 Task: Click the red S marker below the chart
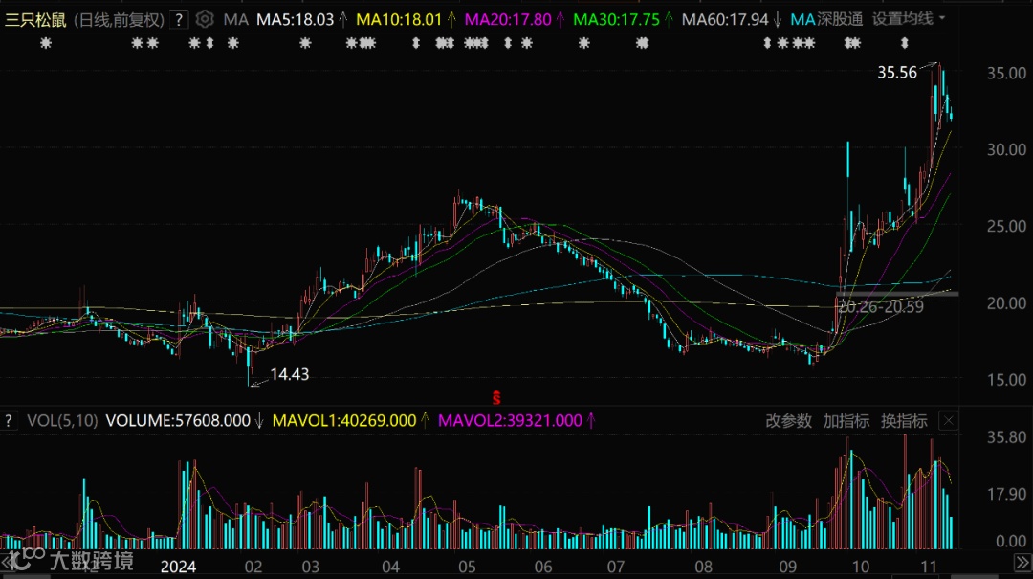click(x=496, y=398)
